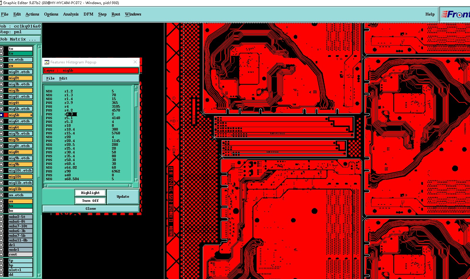
Task: Toggle the checkbox for layer cs.etch
Action: [1, 60]
